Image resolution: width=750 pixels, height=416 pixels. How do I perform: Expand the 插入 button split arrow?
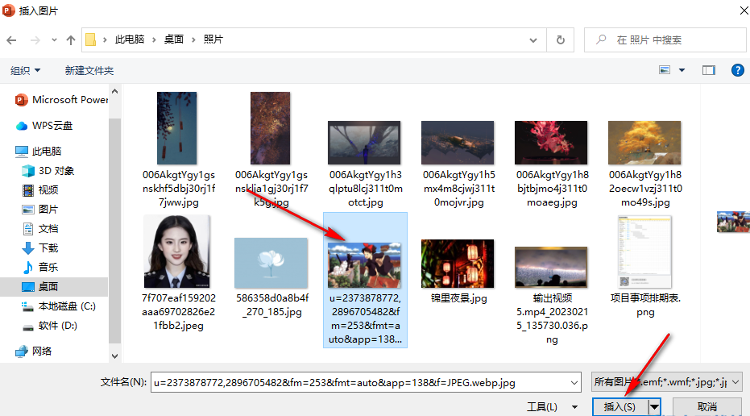(x=654, y=407)
